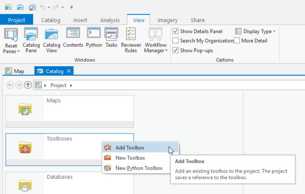This screenshot has height=194, width=305.
Task: Click the Toolboxes item label
Action: 59,138
